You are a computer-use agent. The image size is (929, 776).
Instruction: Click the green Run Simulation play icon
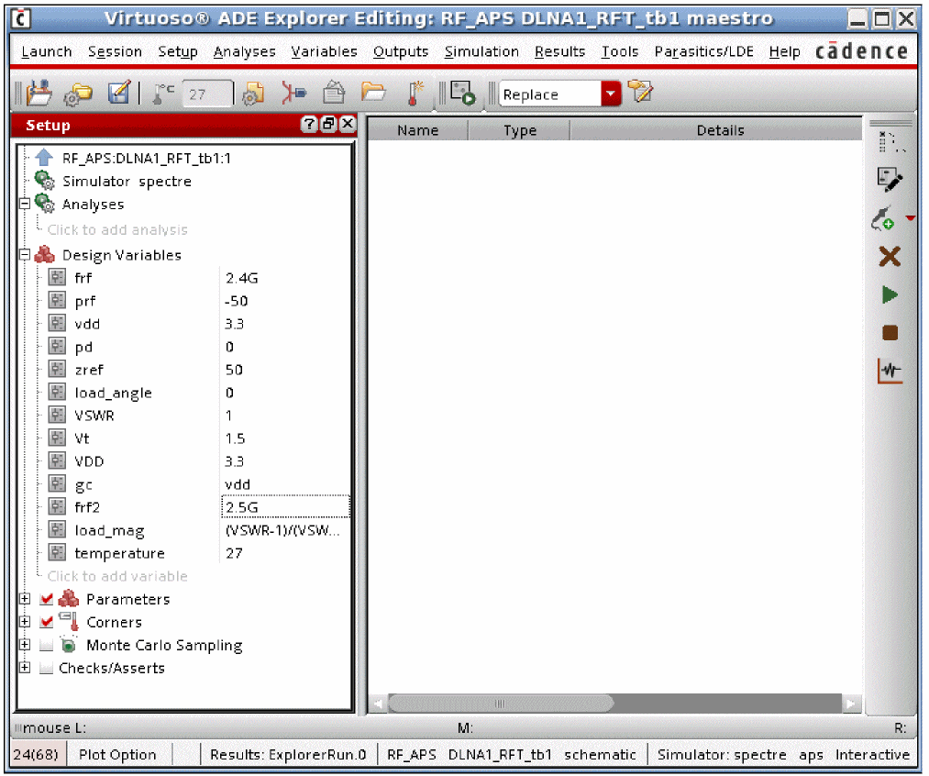[889, 294]
